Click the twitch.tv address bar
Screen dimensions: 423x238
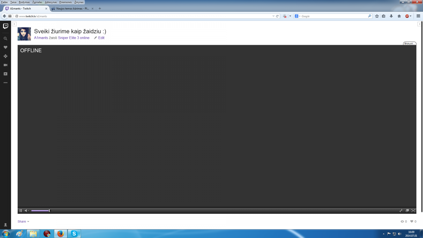145,16
